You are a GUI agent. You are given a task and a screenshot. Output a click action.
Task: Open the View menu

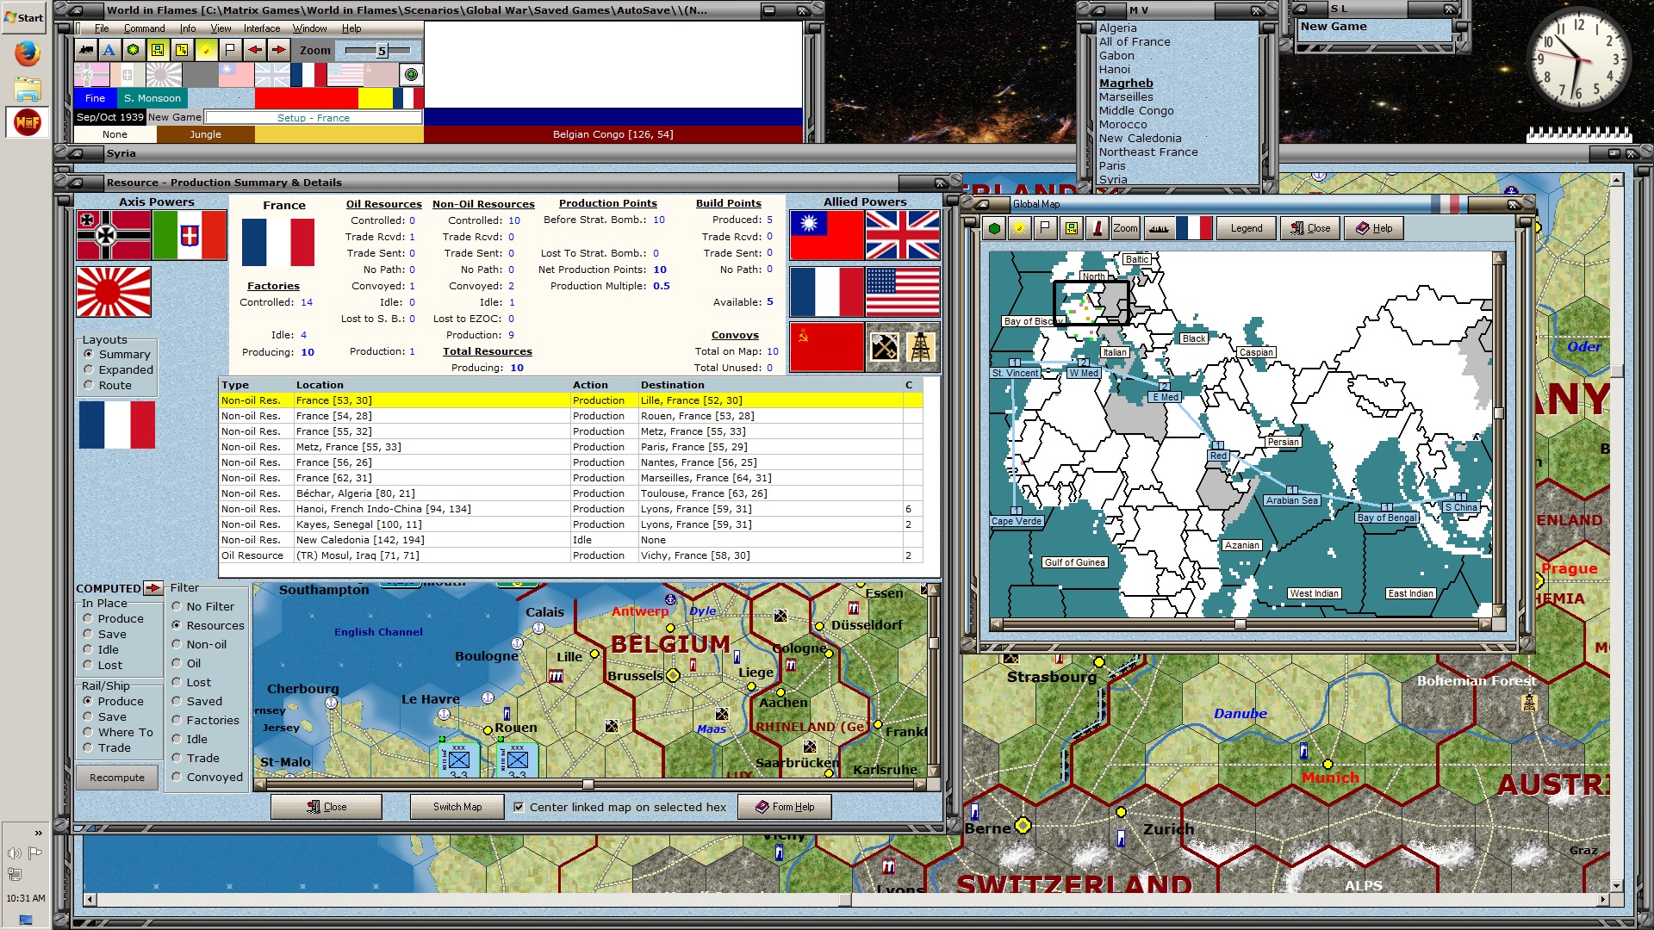[x=221, y=28]
